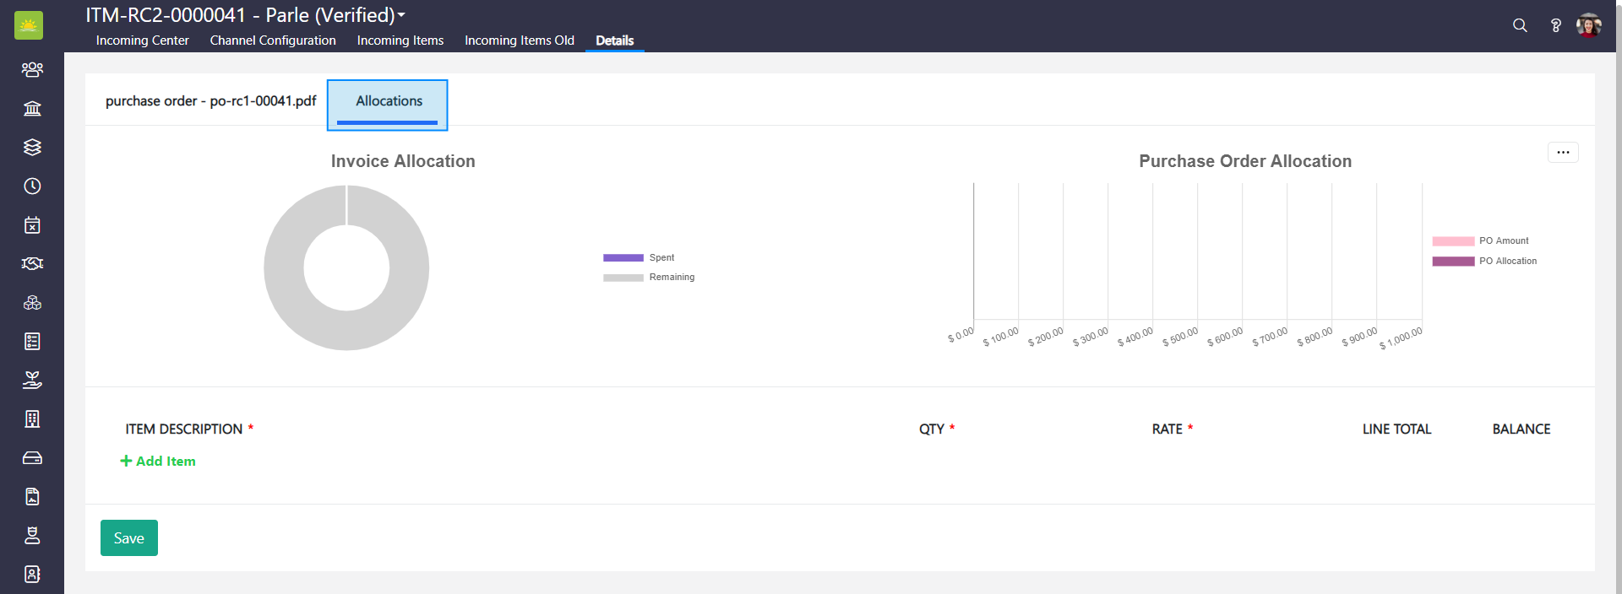Image resolution: width=1622 pixels, height=594 pixels.
Task: Open the calendar with X sidebar icon
Action: click(32, 224)
